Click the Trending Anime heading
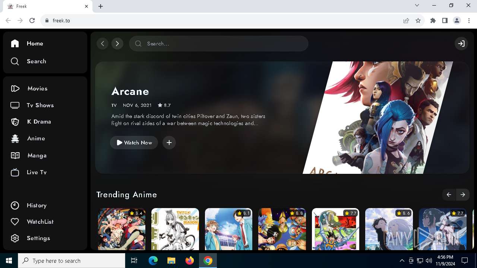 127,195
